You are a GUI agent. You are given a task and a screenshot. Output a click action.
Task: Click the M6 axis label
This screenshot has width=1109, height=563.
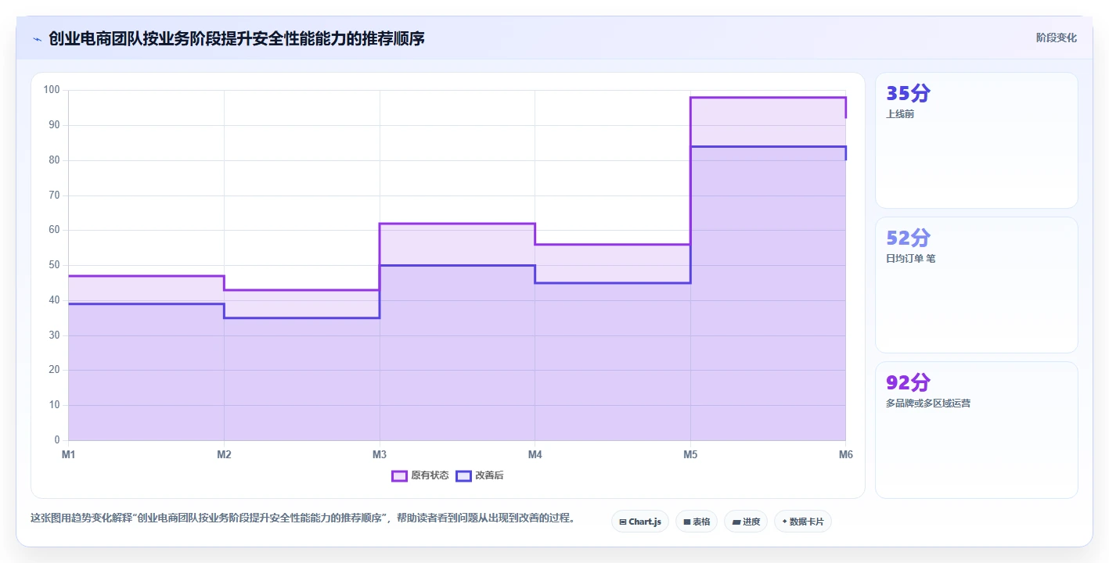pos(845,454)
